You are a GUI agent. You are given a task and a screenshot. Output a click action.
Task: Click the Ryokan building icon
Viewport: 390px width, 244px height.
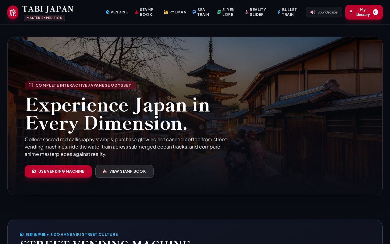coord(166,12)
